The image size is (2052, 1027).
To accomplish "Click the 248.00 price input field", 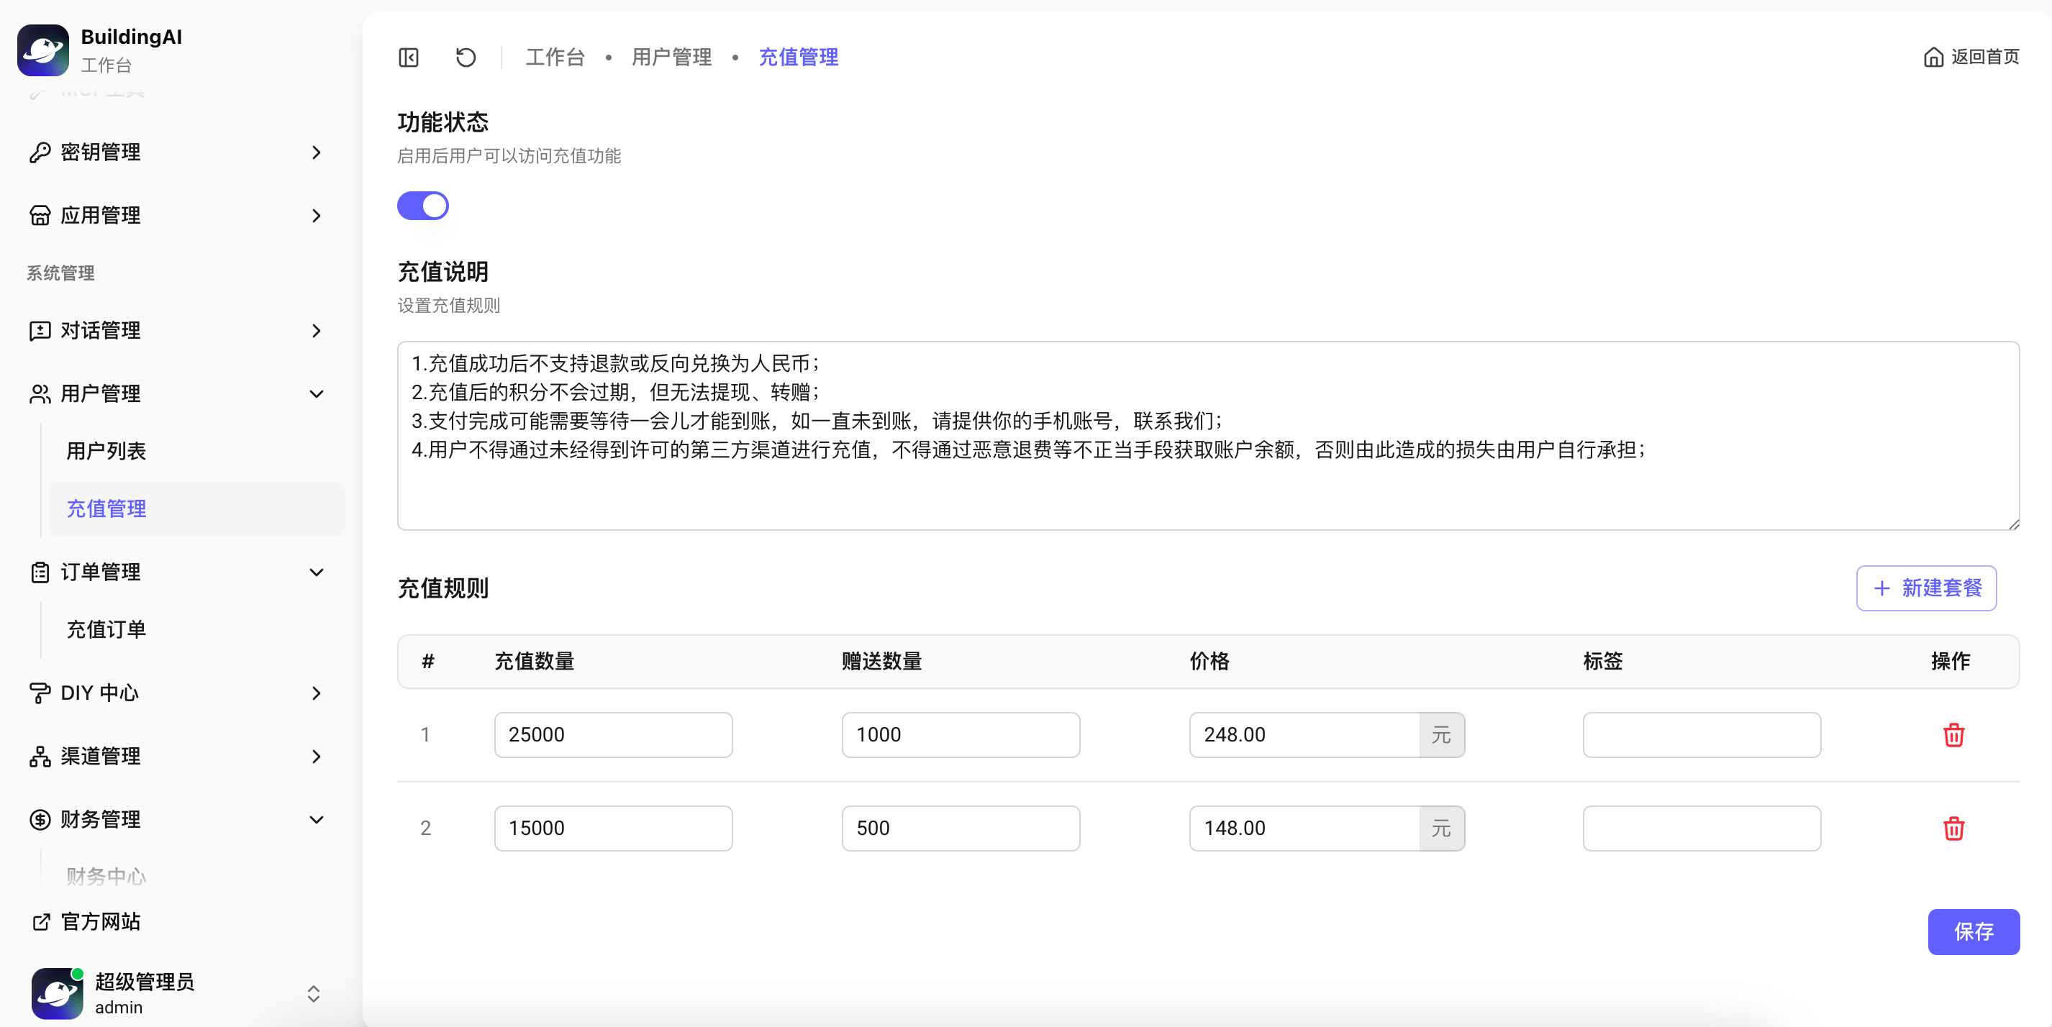I will (1303, 734).
